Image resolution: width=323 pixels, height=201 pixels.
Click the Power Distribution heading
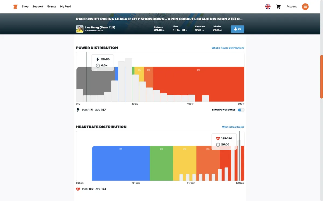click(x=97, y=48)
